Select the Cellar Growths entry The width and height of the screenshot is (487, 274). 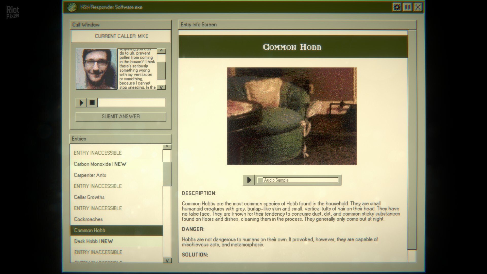click(x=89, y=197)
